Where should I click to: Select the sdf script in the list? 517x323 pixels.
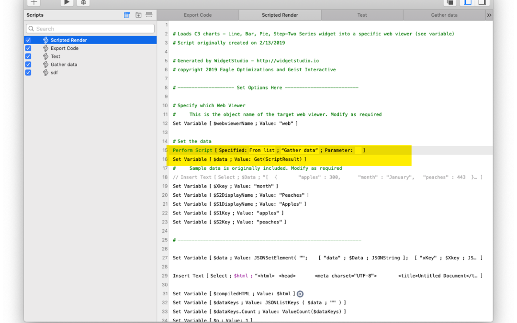[x=90, y=73]
